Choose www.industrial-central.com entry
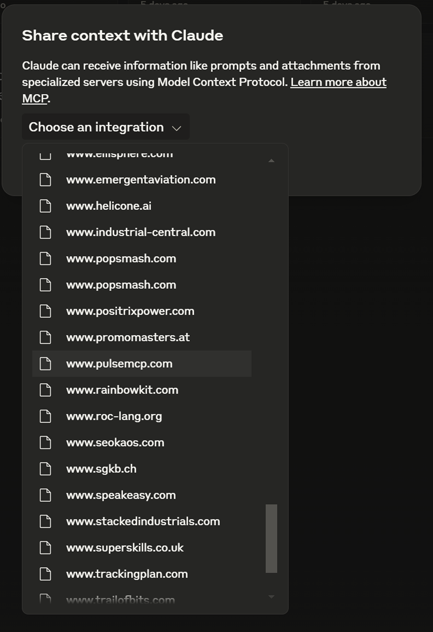The height and width of the screenshot is (632, 433). (142, 232)
